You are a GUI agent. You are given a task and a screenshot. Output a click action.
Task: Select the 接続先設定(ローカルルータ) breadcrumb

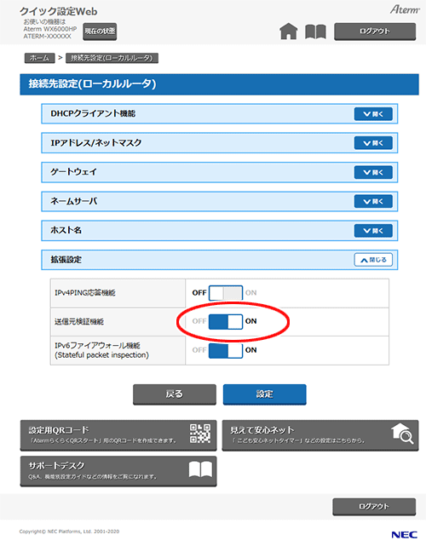pos(112,58)
